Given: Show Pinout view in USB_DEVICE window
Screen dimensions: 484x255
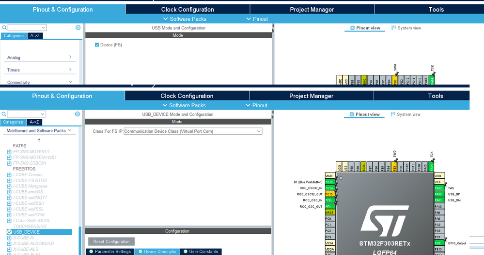Looking at the screenshot, I should [x=364, y=114].
